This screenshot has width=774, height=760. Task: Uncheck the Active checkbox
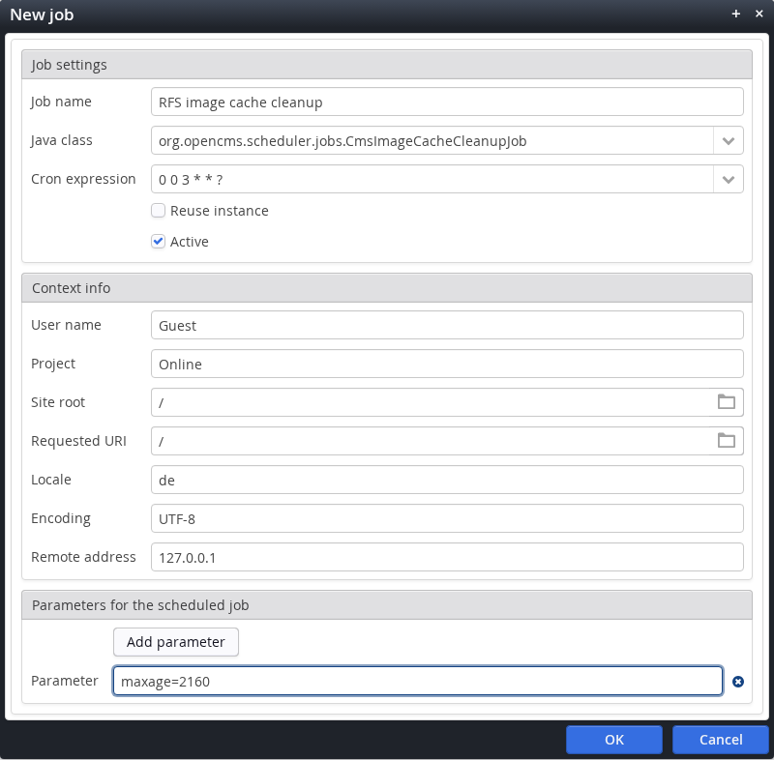tap(158, 241)
